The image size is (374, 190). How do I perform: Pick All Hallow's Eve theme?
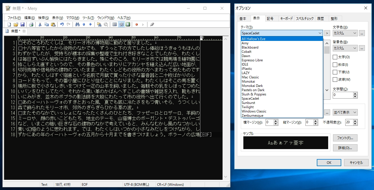point(282,39)
